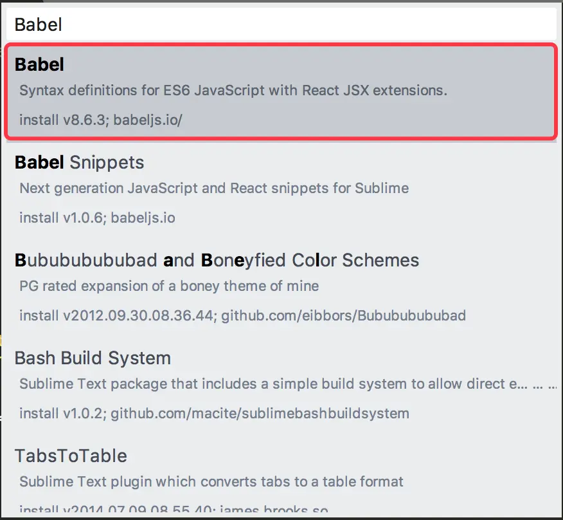Click the "install v8.6.3" version text

(62, 120)
